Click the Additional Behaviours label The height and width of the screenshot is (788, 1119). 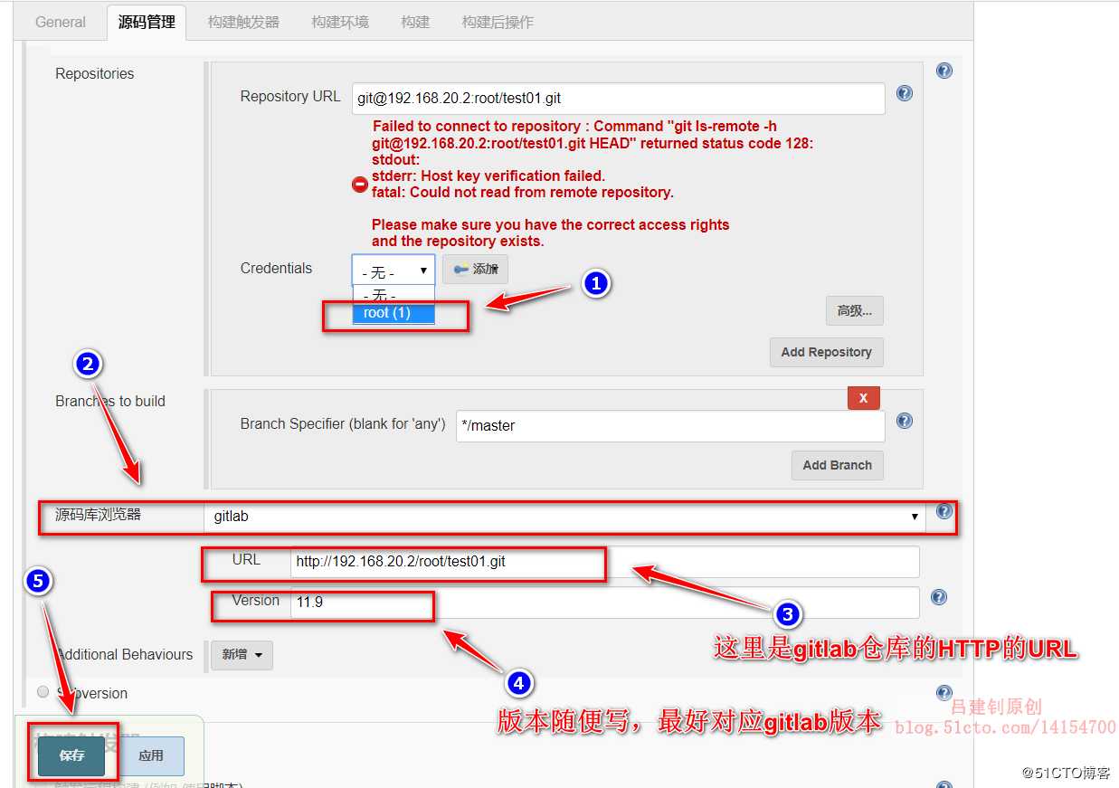(125, 655)
